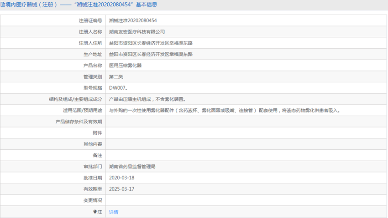The width and height of the screenshot is (388, 218).
Task: Click the 其他内容 label
Action: (x=93, y=144)
